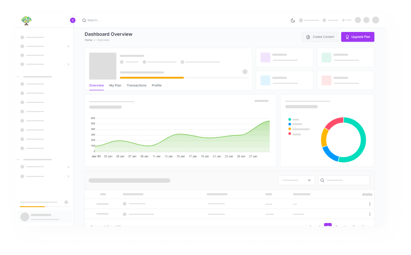The height and width of the screenshot is (255, 411).
Task: Click the user avatar at the sidebar bottom
Action: (x=25, y=217)
